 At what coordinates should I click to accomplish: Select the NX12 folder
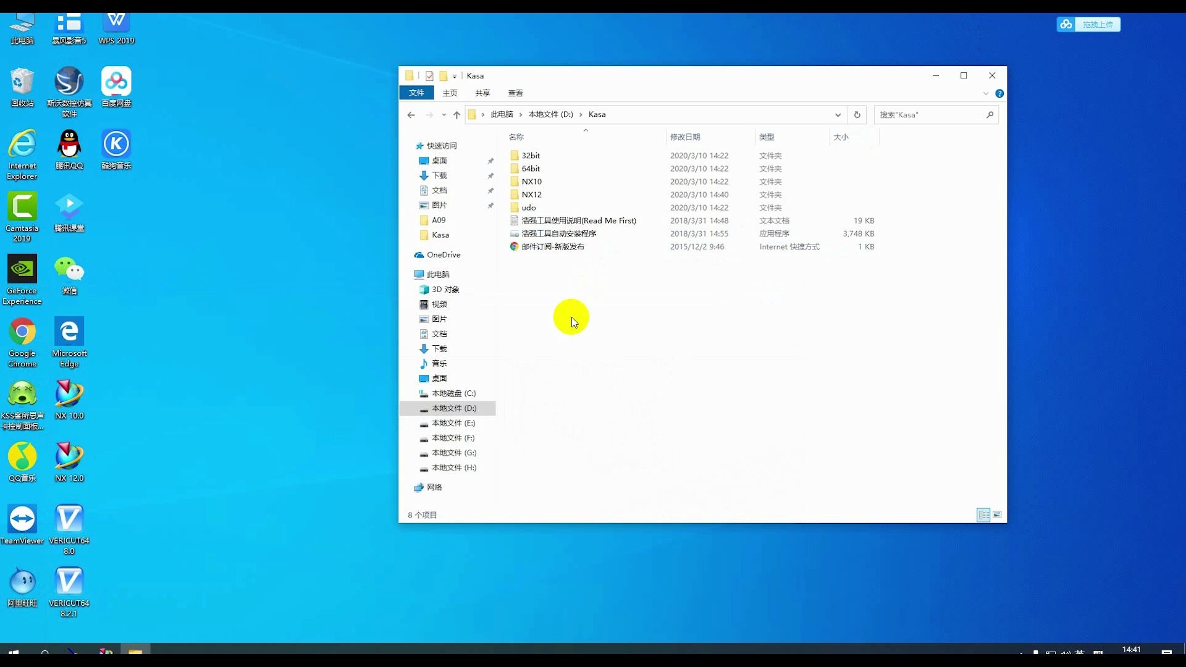(531, 195)
